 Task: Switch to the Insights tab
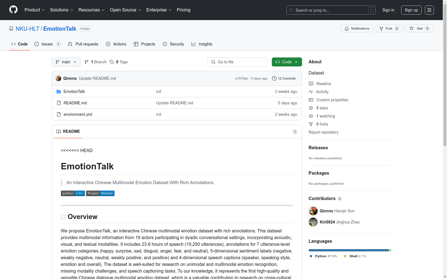coord(202,44)
